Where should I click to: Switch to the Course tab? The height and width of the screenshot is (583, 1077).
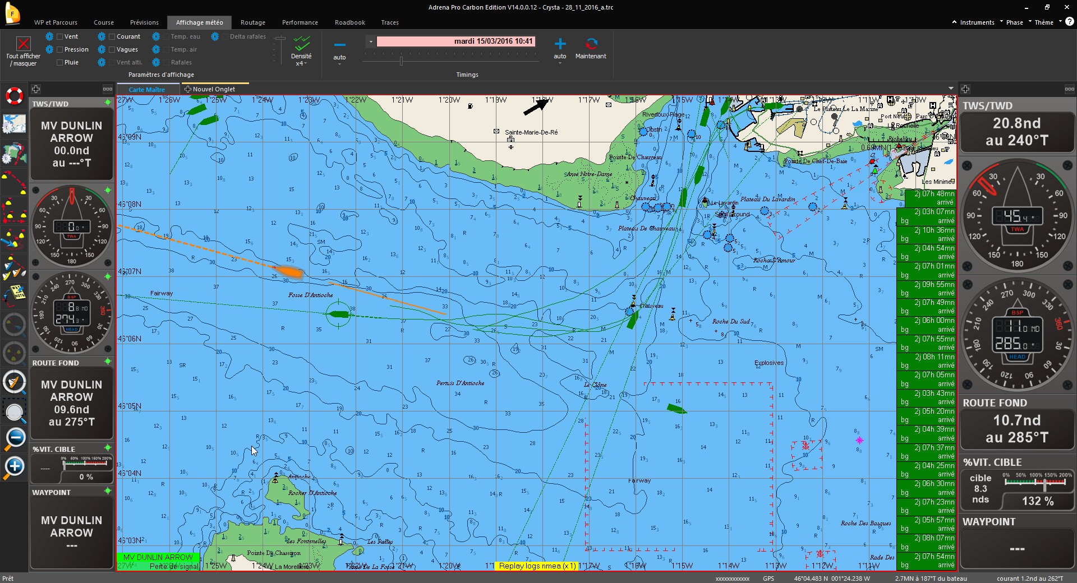click(x=104, y=22)
